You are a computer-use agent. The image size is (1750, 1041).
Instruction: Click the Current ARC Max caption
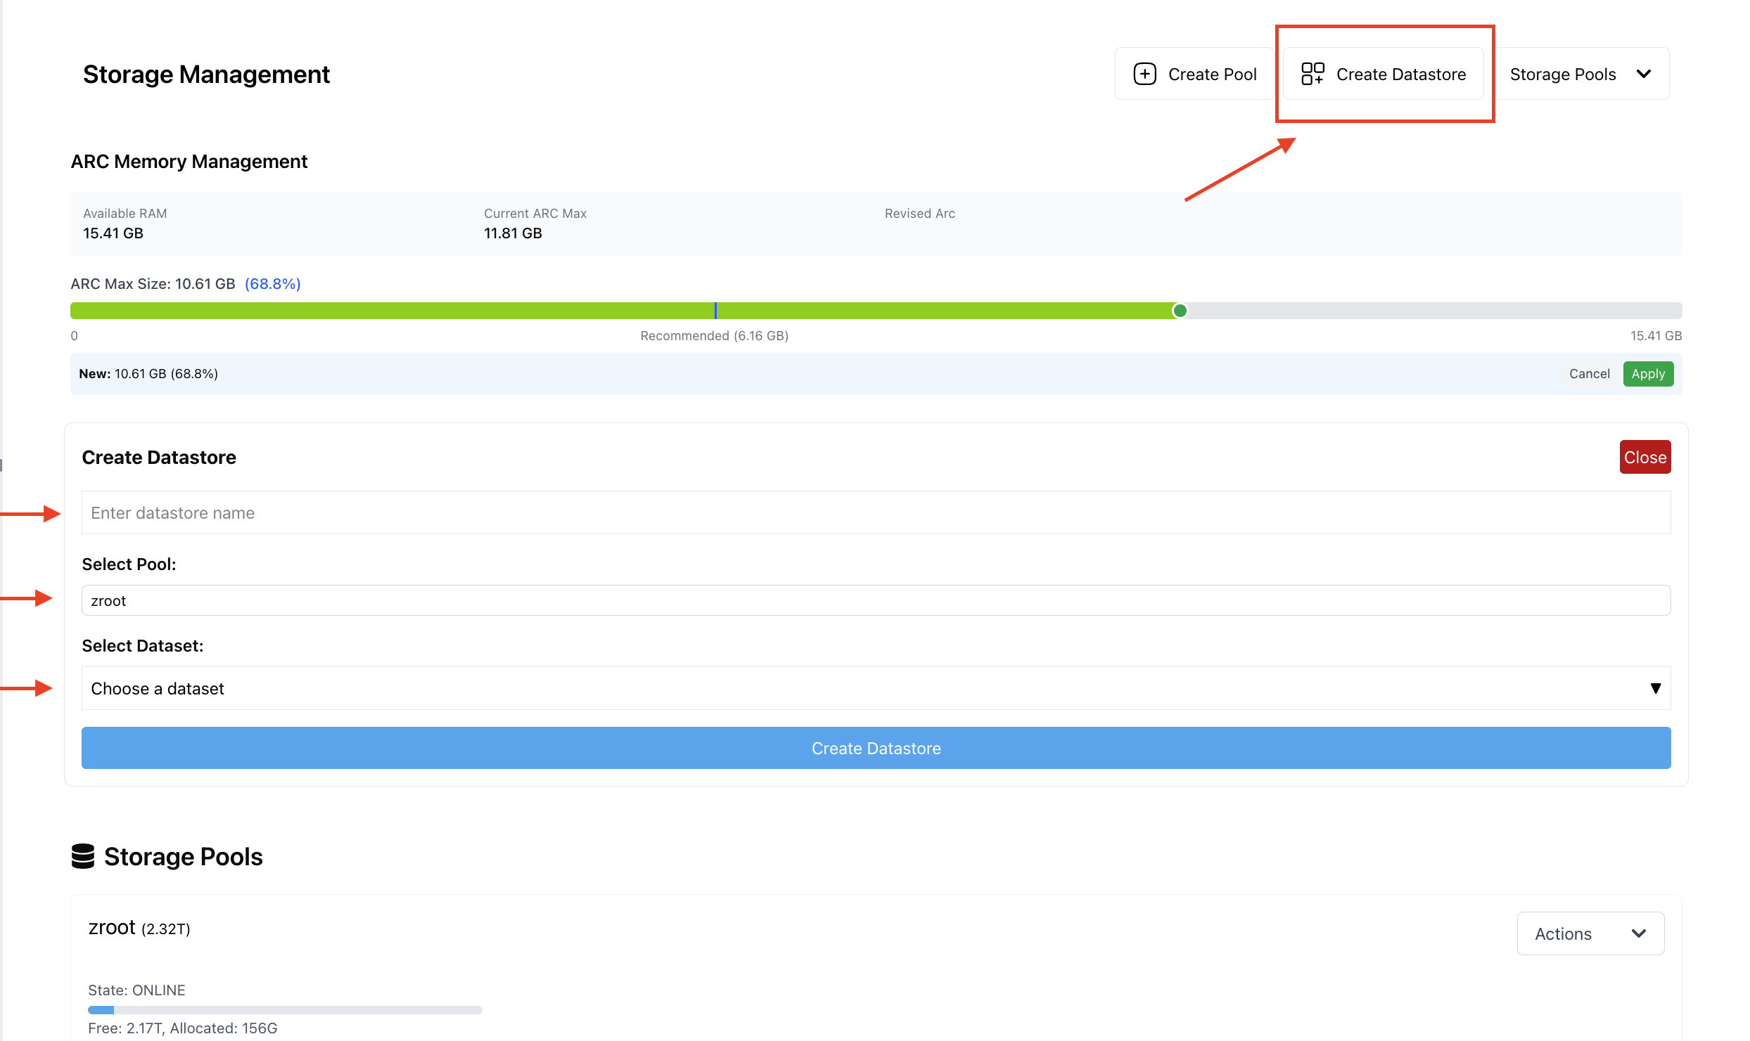535,214
